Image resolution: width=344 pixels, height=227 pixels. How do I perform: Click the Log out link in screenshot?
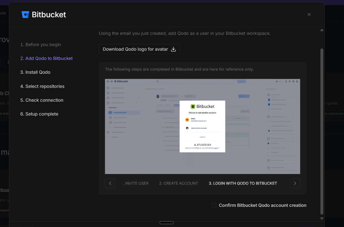pyautogui.click(x=202, y=137)
